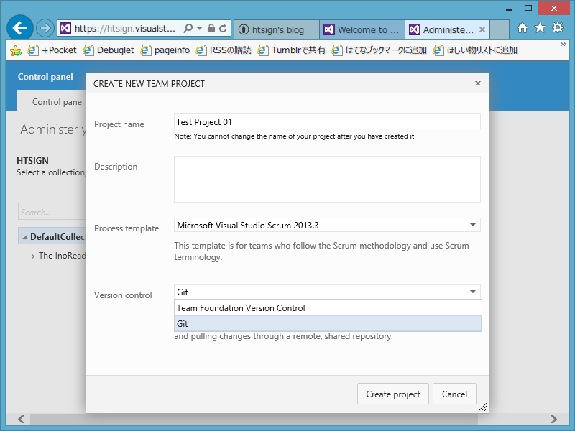Image resolution: width=575 pixels, height=431 pixels.
Task: Click the padlock security icon
Action: (x=211, y=28)
